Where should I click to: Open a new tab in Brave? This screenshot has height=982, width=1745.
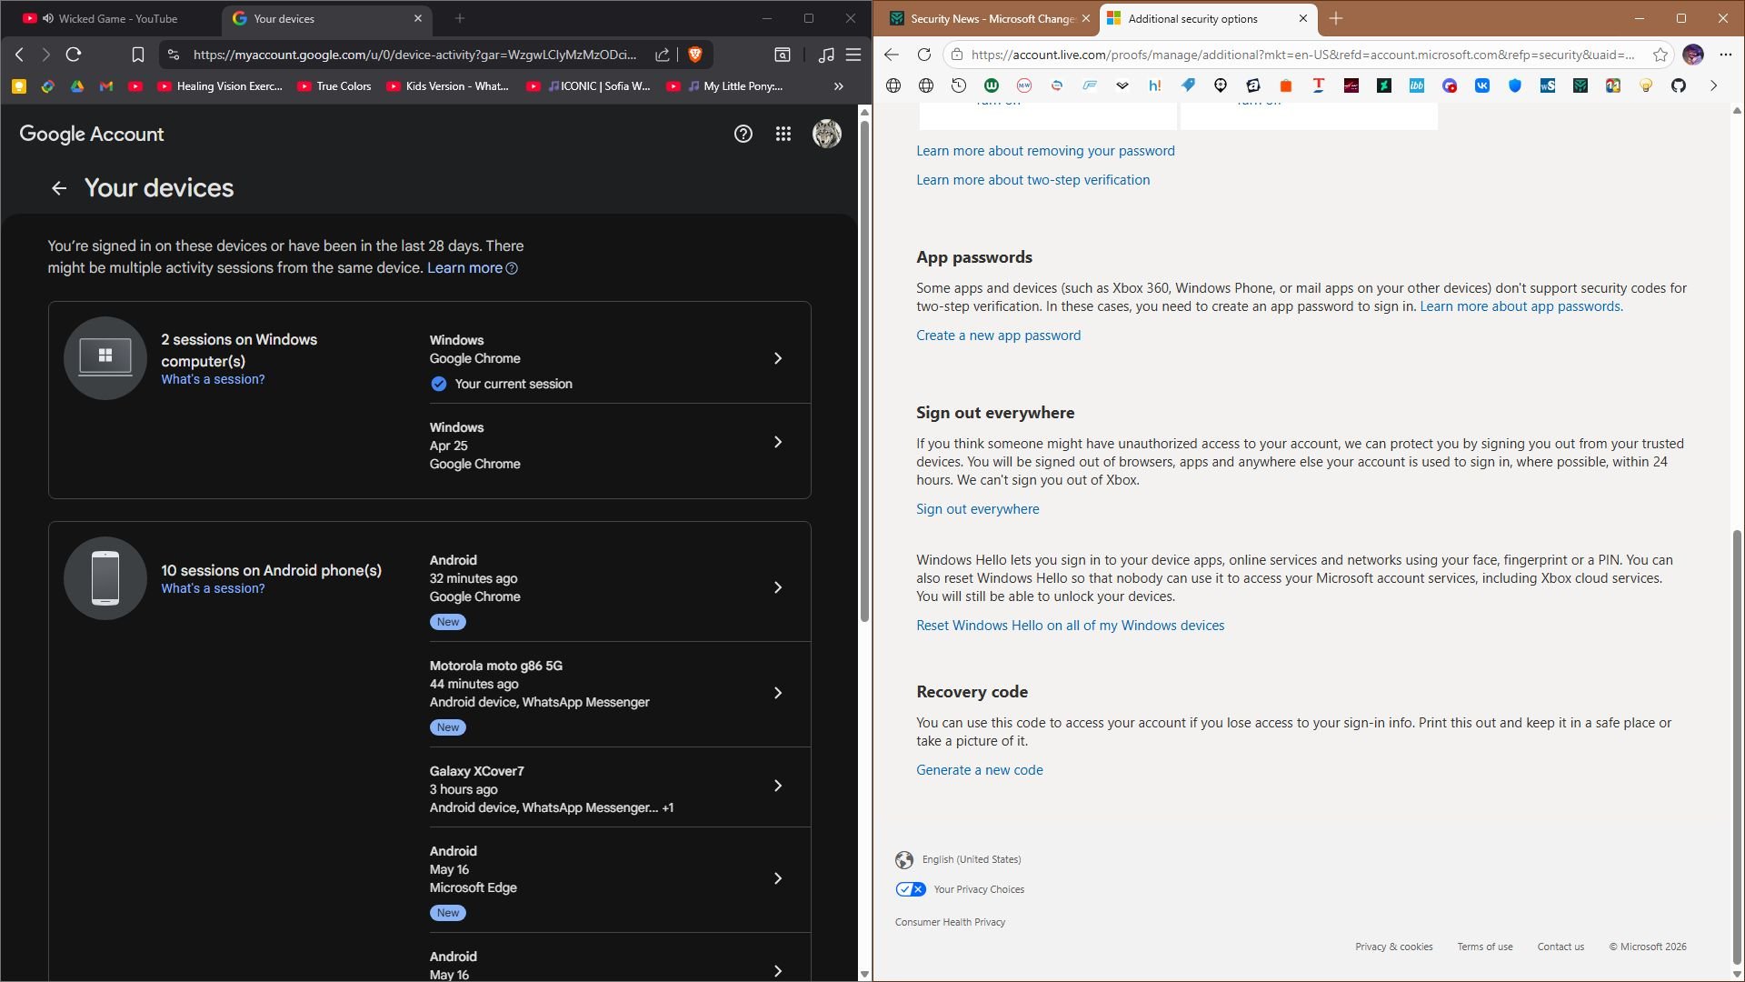(460, 18)
